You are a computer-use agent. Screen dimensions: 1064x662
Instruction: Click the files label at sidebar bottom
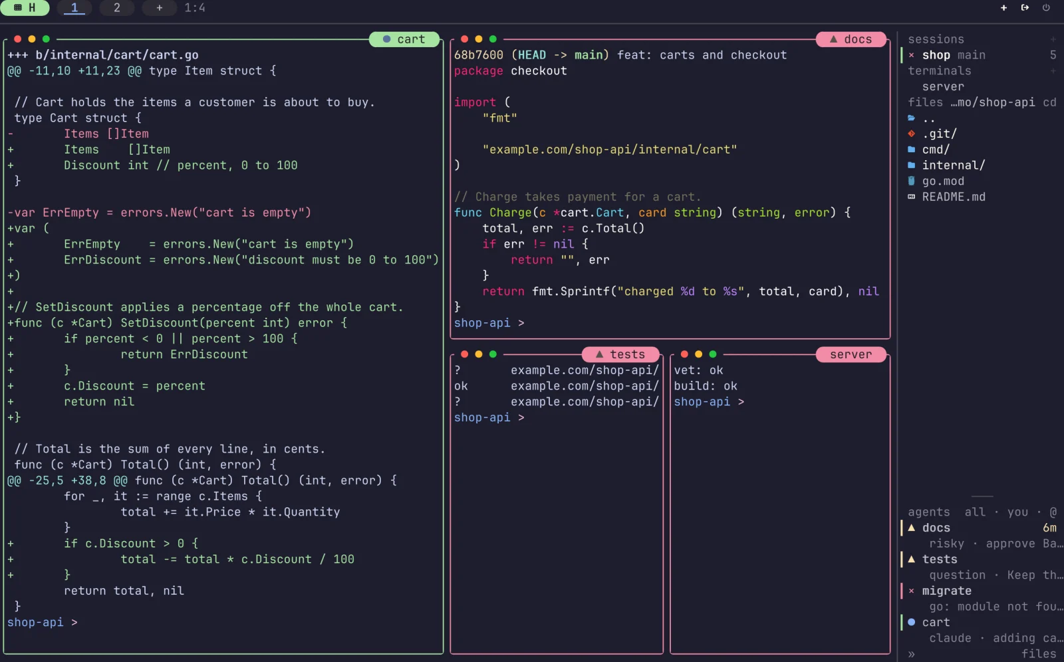[x=1039, y=654]
